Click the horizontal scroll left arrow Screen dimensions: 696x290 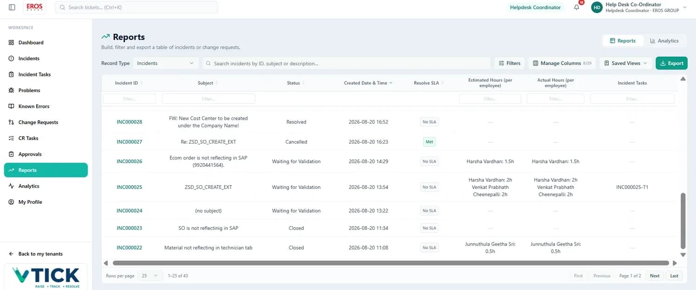tap(106, 263)
